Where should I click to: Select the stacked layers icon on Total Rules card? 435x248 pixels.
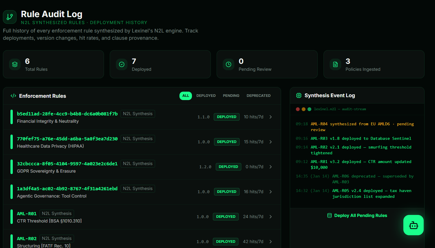click(x=15, y=64)
